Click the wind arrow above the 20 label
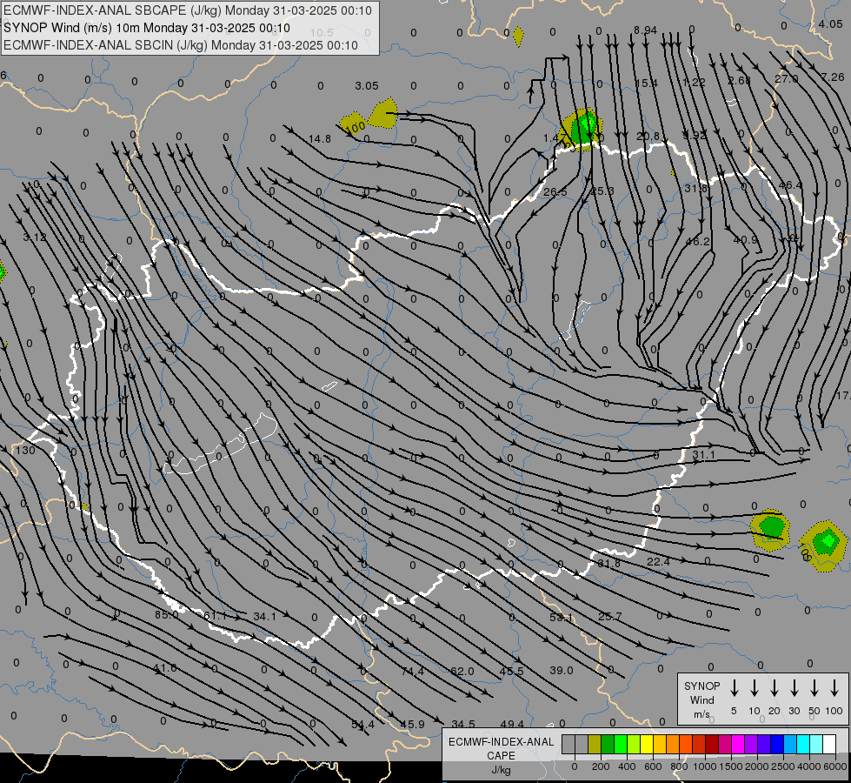 pos(774,688)
